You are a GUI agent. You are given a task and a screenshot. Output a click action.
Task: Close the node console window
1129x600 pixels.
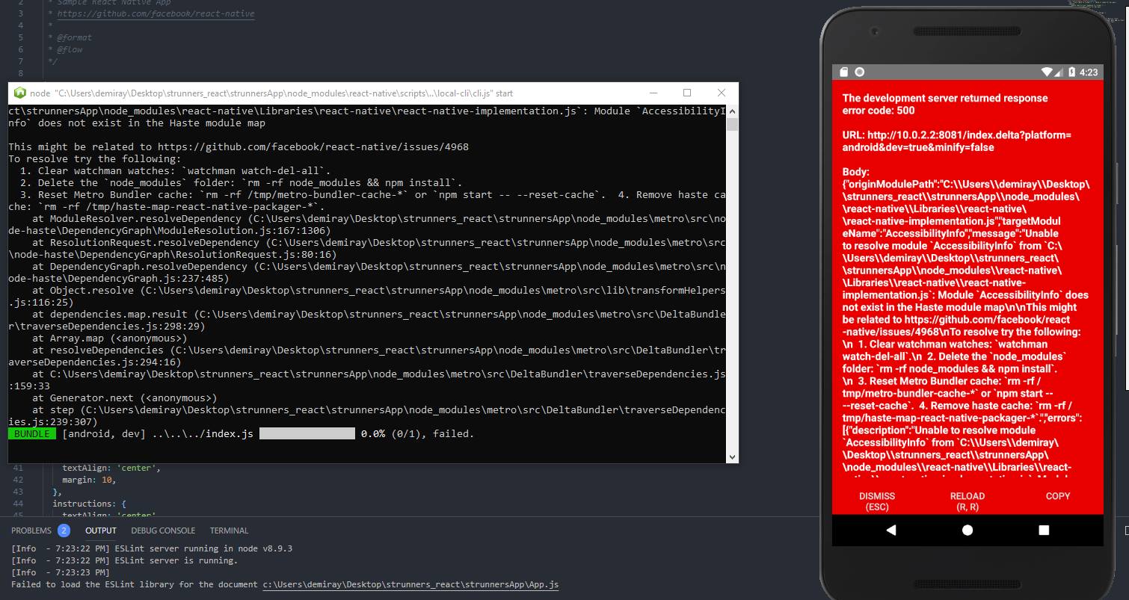(x=721, y=93)
